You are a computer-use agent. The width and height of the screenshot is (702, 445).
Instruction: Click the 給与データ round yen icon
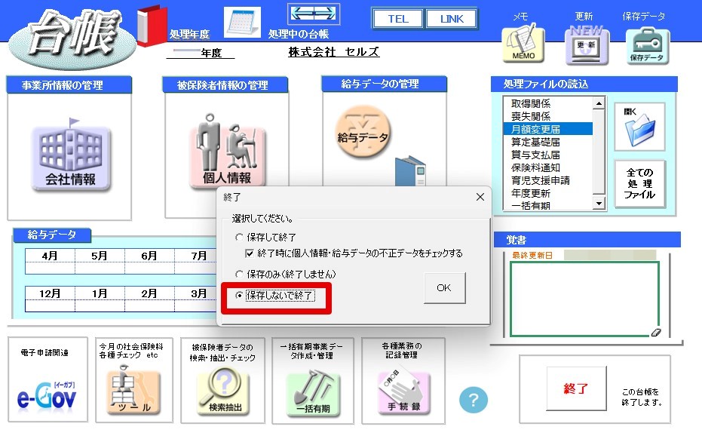click(x=363, y=133)
